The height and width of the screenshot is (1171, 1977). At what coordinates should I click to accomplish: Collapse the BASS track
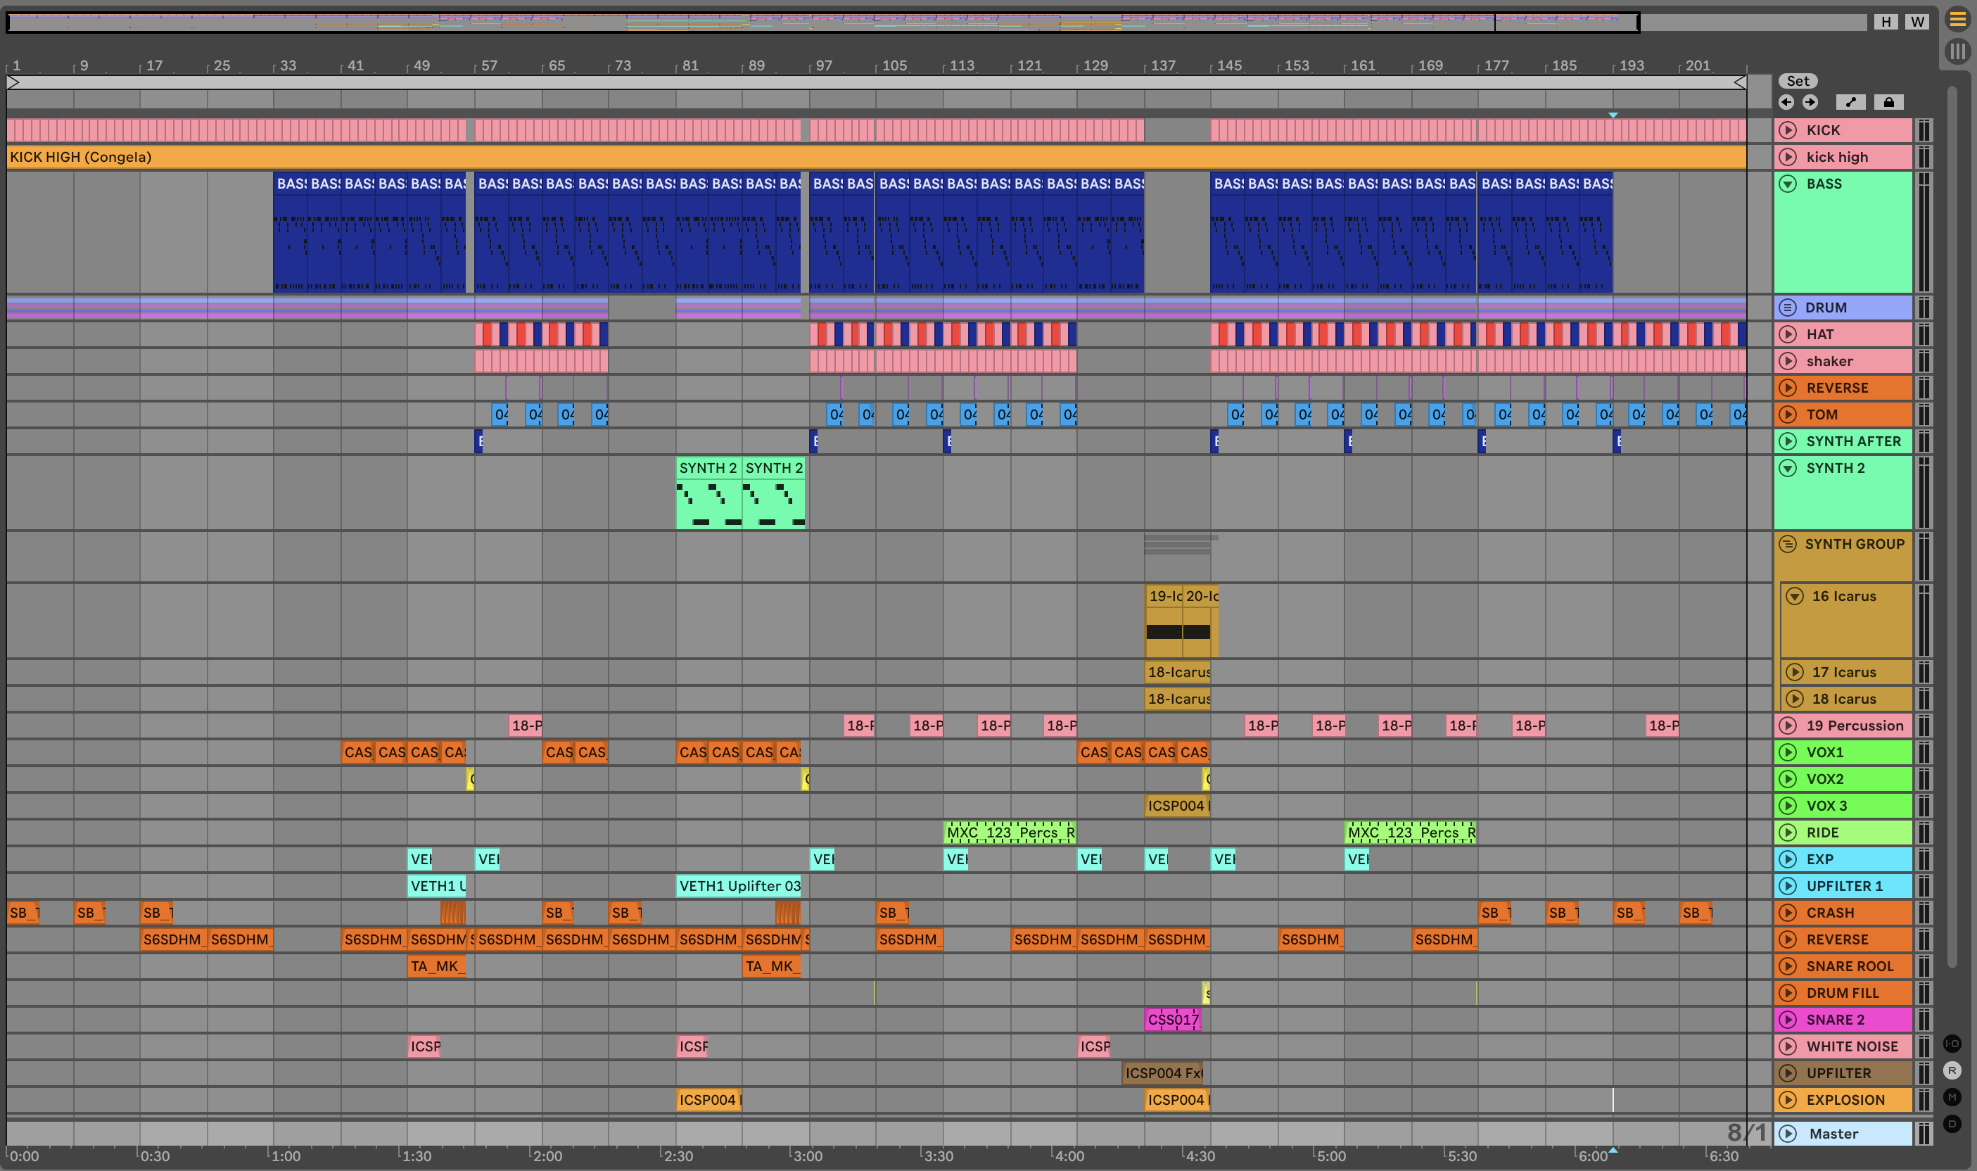[x=1788, y=184]
